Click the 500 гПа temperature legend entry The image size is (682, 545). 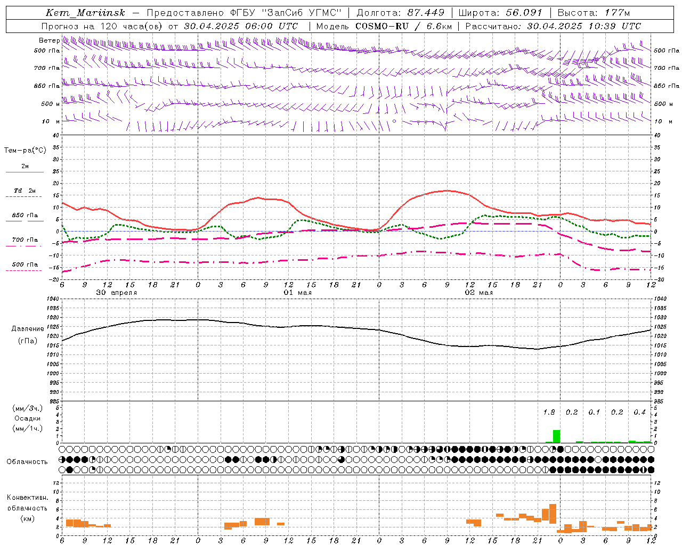(x=25, y=265)
